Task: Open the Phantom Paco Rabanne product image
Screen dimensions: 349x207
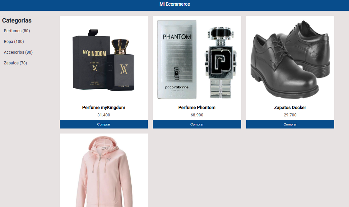Action: tap(197, 60)
